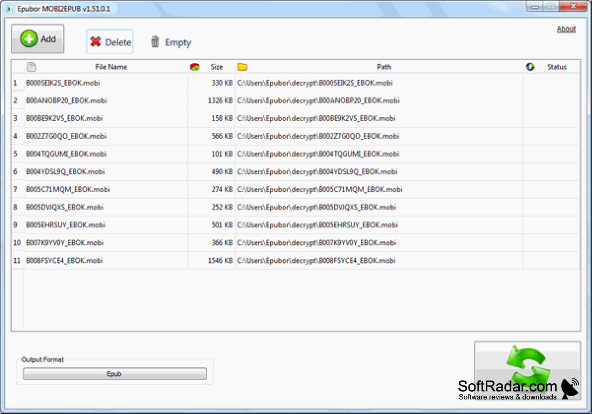
Task: Click the 101 KB size cell
Action: point(222,154)
